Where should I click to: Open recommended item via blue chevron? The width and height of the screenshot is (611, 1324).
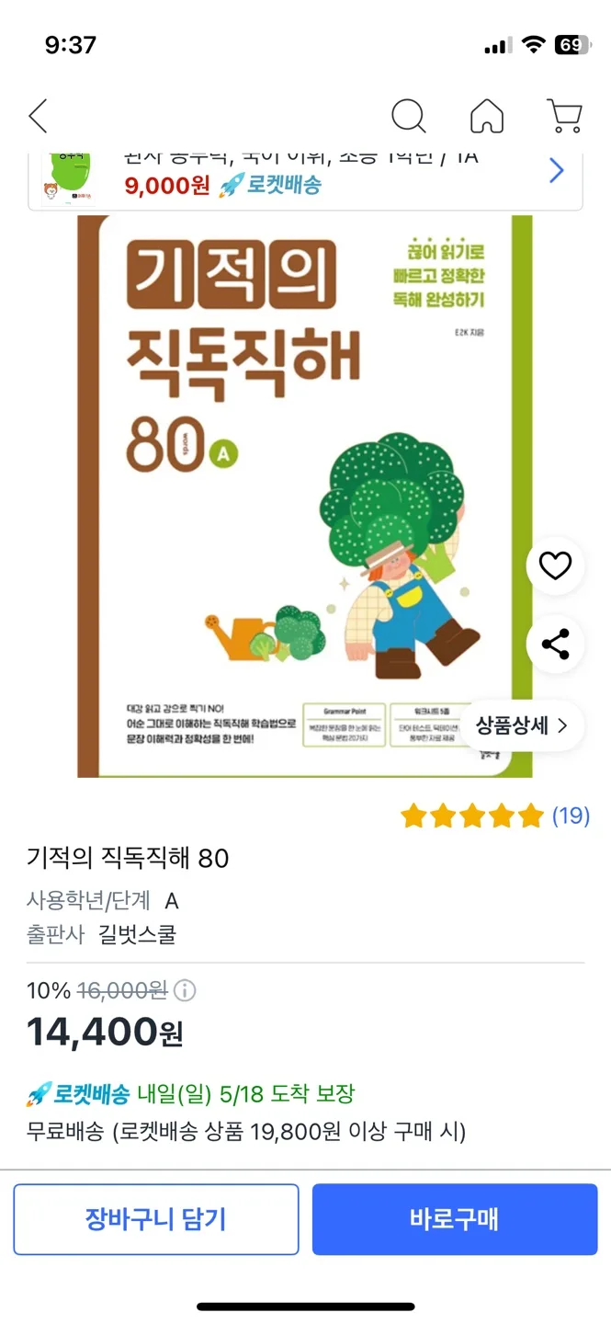coord(557,170)
